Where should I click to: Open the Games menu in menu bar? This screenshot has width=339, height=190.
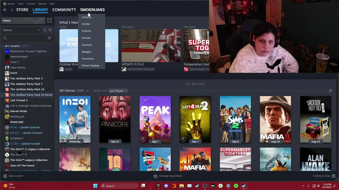(42, 4)
